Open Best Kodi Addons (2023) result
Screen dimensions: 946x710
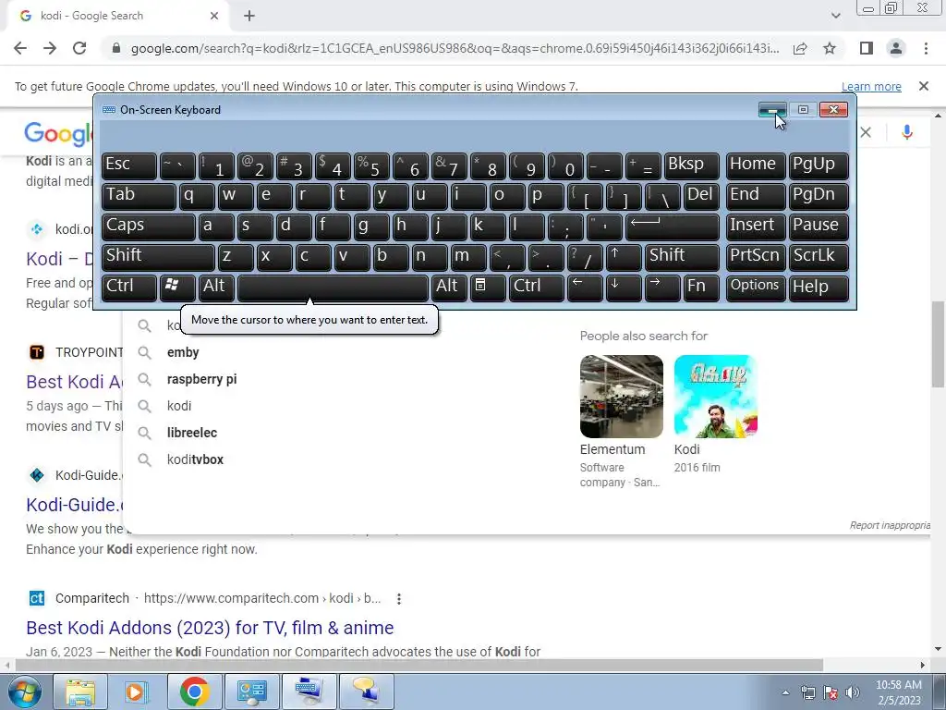(x=210, y=628)
